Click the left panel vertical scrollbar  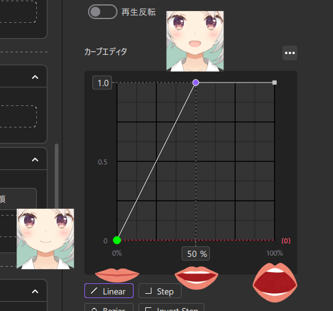pyautogui.click(x=57, y=176)
